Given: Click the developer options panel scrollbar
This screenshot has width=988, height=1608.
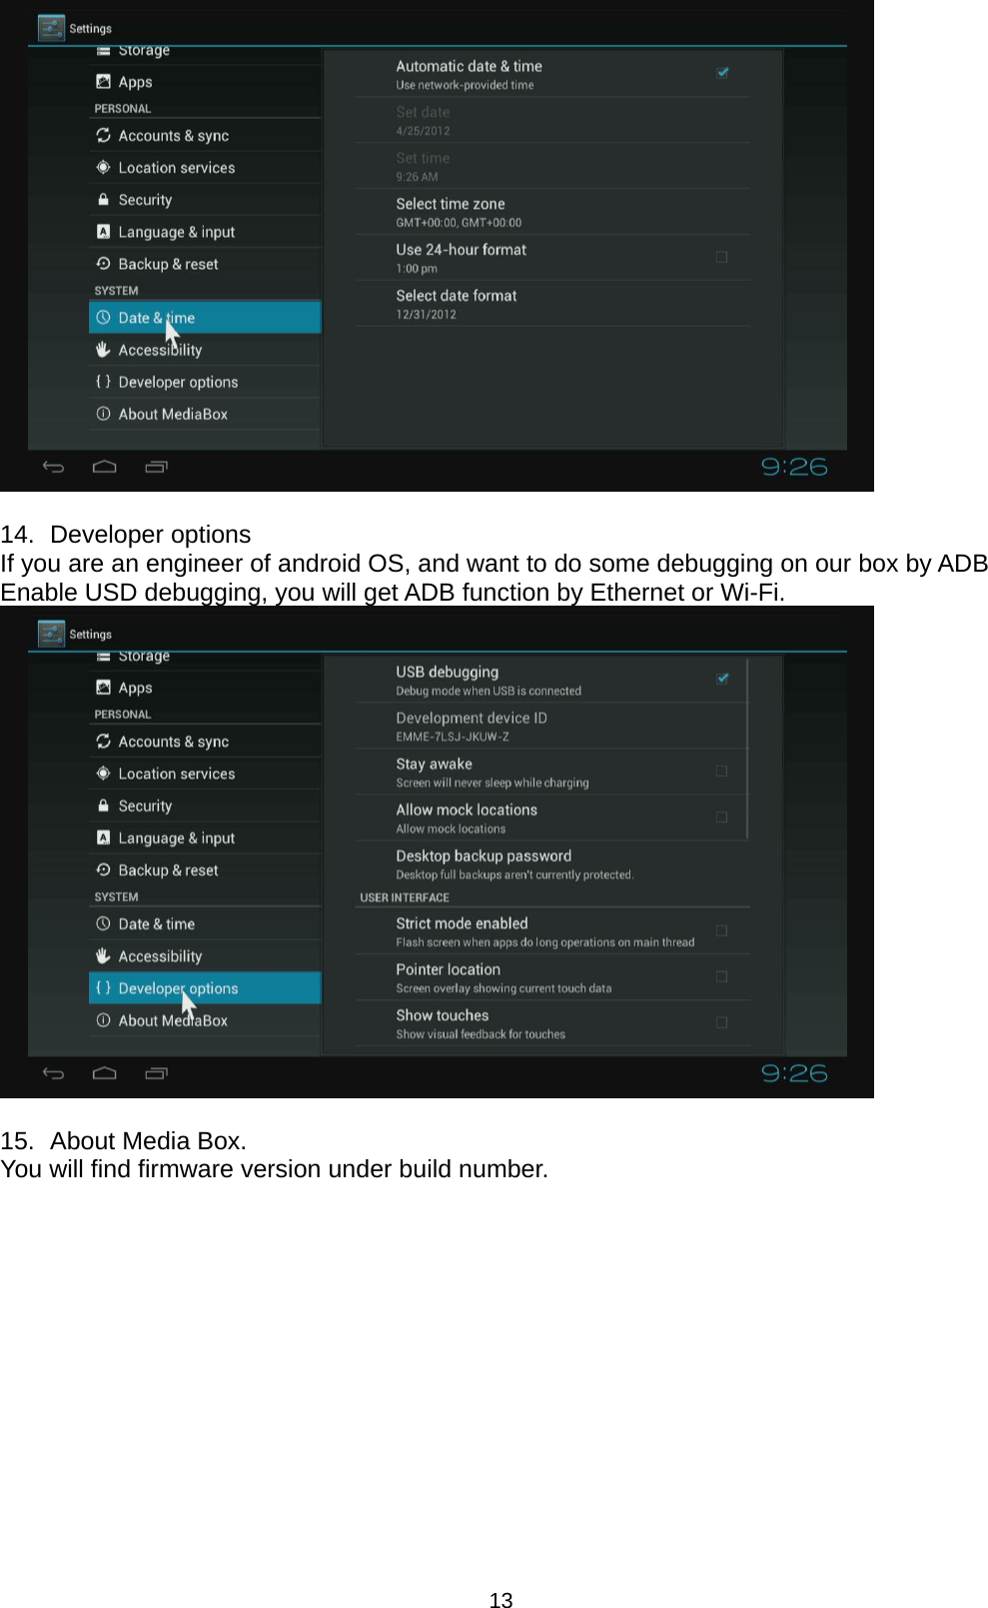Looking at the screenshot, I should coord(747,748).
